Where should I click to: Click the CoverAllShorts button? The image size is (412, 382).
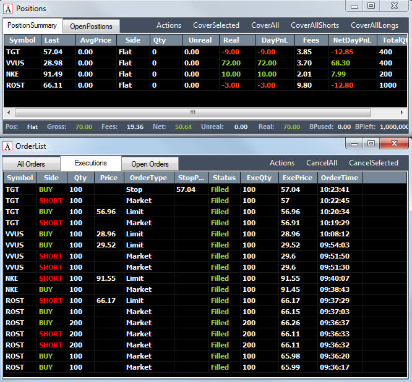315,25
